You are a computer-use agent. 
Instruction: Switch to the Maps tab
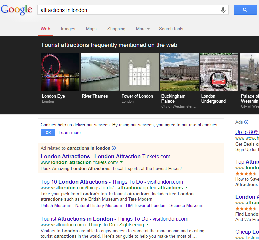91,29
